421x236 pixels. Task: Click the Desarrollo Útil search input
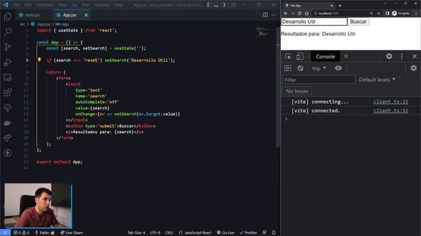tap(314, 22)
